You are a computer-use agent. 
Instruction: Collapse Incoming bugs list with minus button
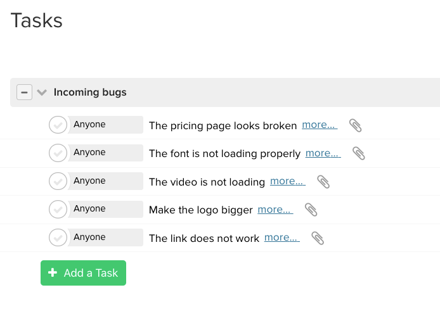[25, 92]
